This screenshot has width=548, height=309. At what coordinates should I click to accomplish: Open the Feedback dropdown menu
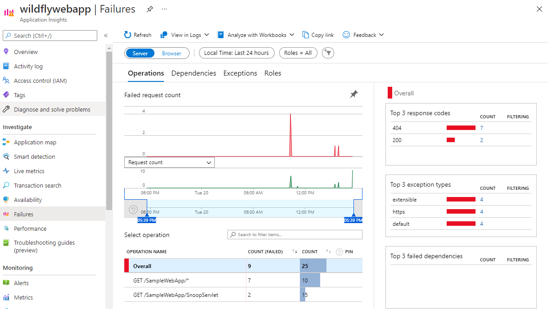pos(363,35)
